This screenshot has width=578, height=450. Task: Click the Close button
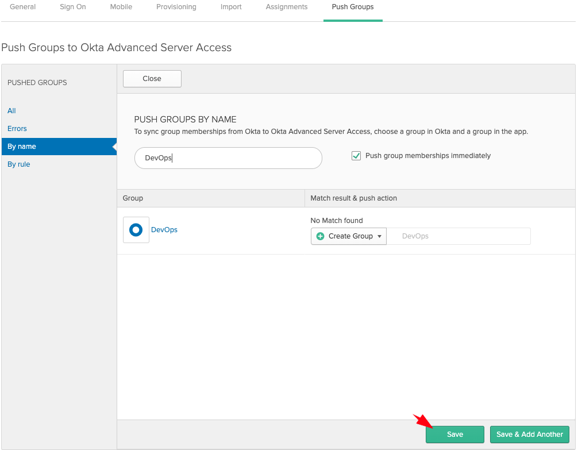click(x=152, y=78)
